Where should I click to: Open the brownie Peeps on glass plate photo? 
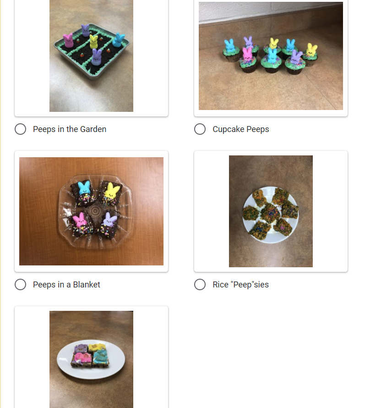point(91,211)
